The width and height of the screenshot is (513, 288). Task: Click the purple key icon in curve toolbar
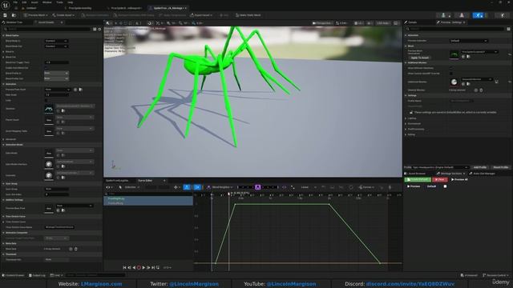pos(258,187)
